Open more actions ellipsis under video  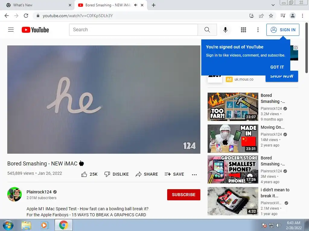click(x=194, y=175)
